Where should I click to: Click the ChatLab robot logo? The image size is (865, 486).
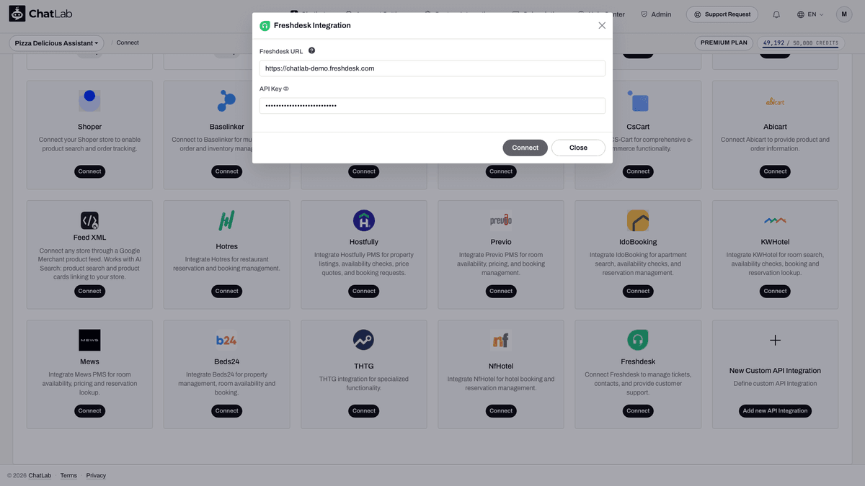click(x=17, y=14)
